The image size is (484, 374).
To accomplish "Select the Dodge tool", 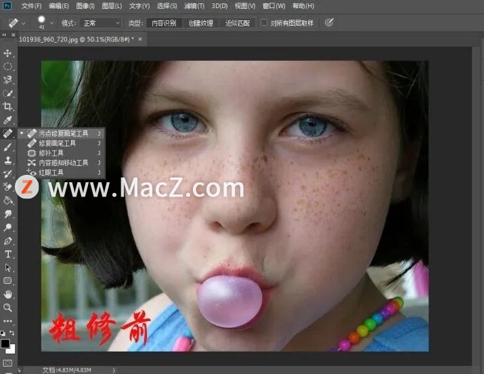I will pyautogui.click(x=7, y=227).
